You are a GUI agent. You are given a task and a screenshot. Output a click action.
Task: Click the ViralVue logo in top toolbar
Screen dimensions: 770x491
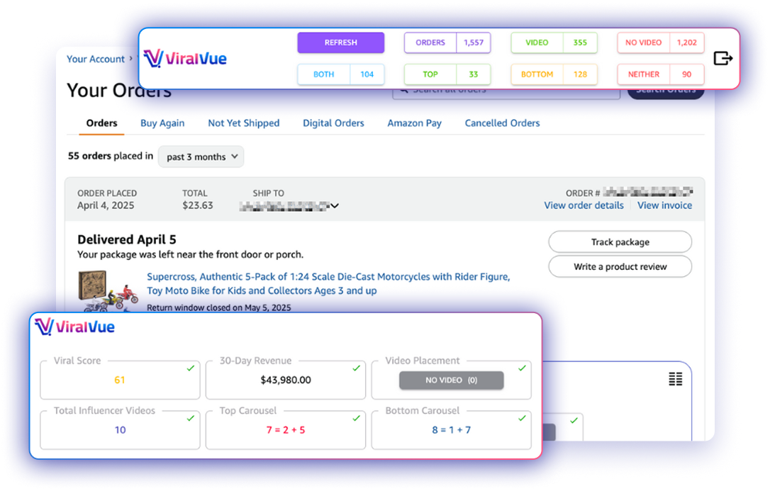(x=185, y=58)
